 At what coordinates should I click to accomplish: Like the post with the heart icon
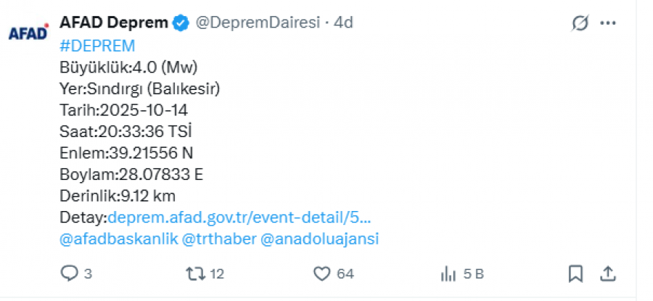pyautogui.click(x=322, y=273)
